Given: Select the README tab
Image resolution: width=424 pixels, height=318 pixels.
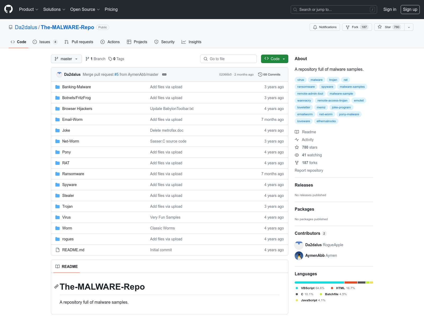Looking at the screenshot, I should pos(67,267).
